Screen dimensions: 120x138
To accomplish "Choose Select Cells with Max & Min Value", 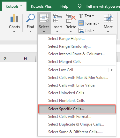I will 77,78.
